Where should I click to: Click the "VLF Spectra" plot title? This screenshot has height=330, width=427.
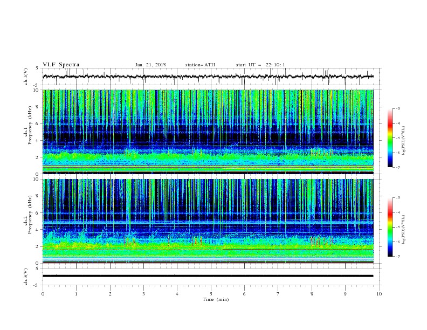tap(61, 65)
